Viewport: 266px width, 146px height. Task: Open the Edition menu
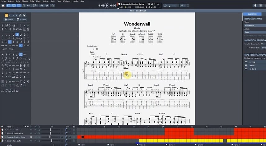click(x=11, y=1)
